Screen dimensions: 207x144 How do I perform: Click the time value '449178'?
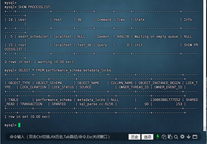click(x=123, y=37)
